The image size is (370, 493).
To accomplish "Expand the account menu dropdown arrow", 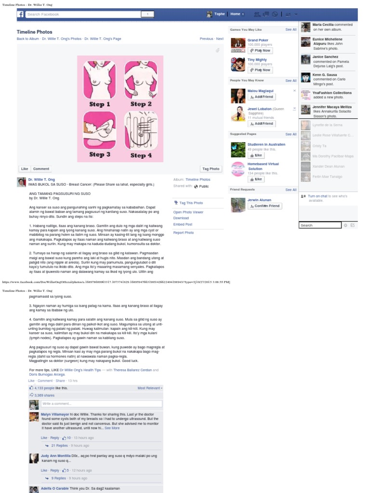I will 296,14.
